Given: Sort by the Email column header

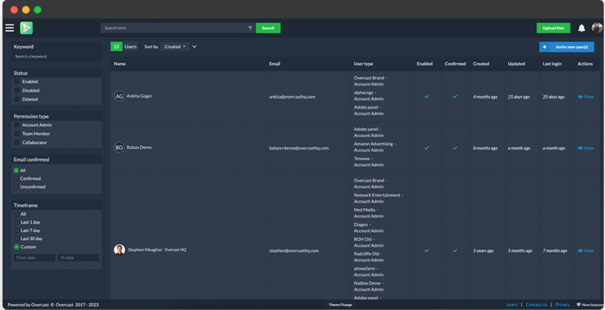Looking at the screenshot, I should click(275, 64).
